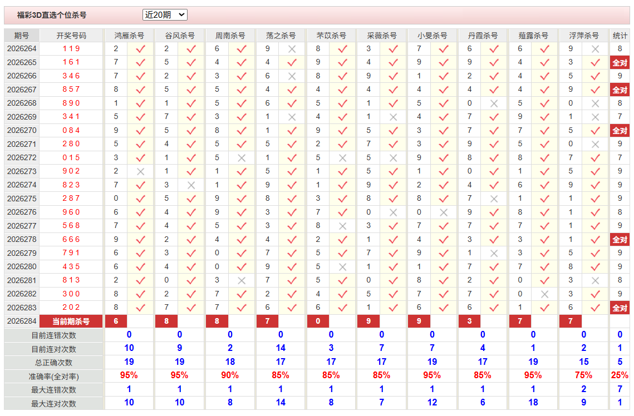Click the red check in 丹霞杀号 row 2026264
The width and height of the screenshot is (634, 416).
click(x=494, y=49)
